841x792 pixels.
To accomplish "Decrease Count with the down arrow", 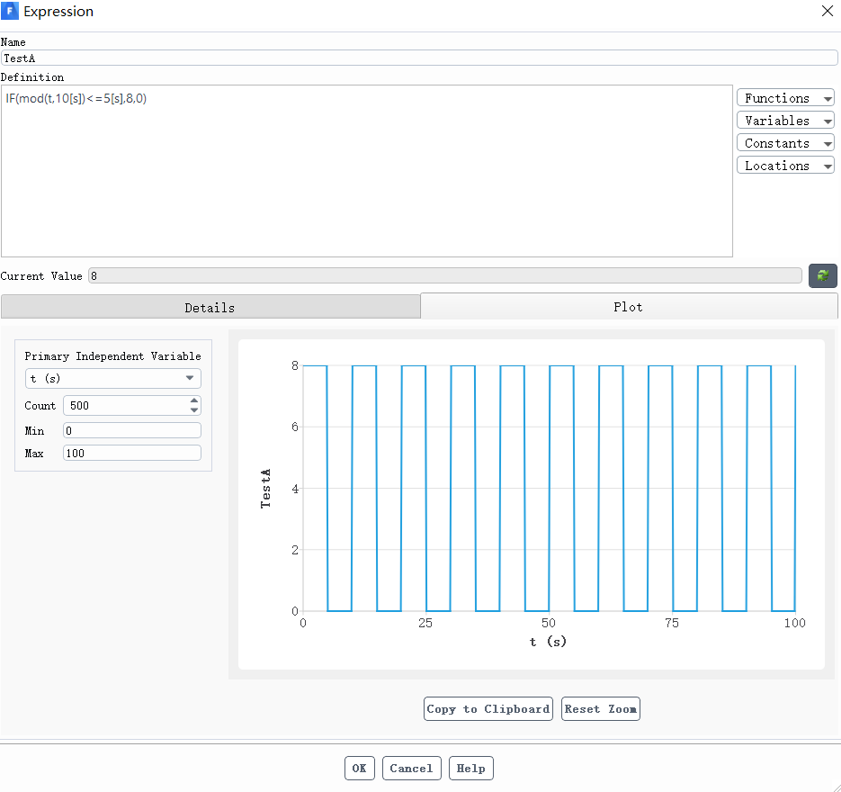I will (x=194, y=410).
